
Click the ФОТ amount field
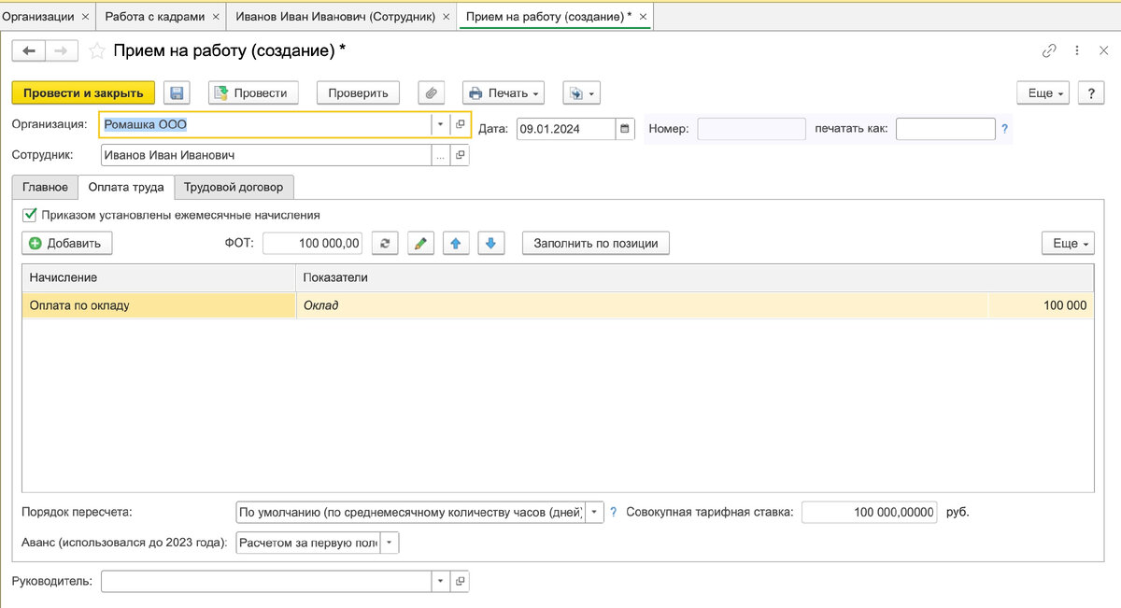[313, 244]
